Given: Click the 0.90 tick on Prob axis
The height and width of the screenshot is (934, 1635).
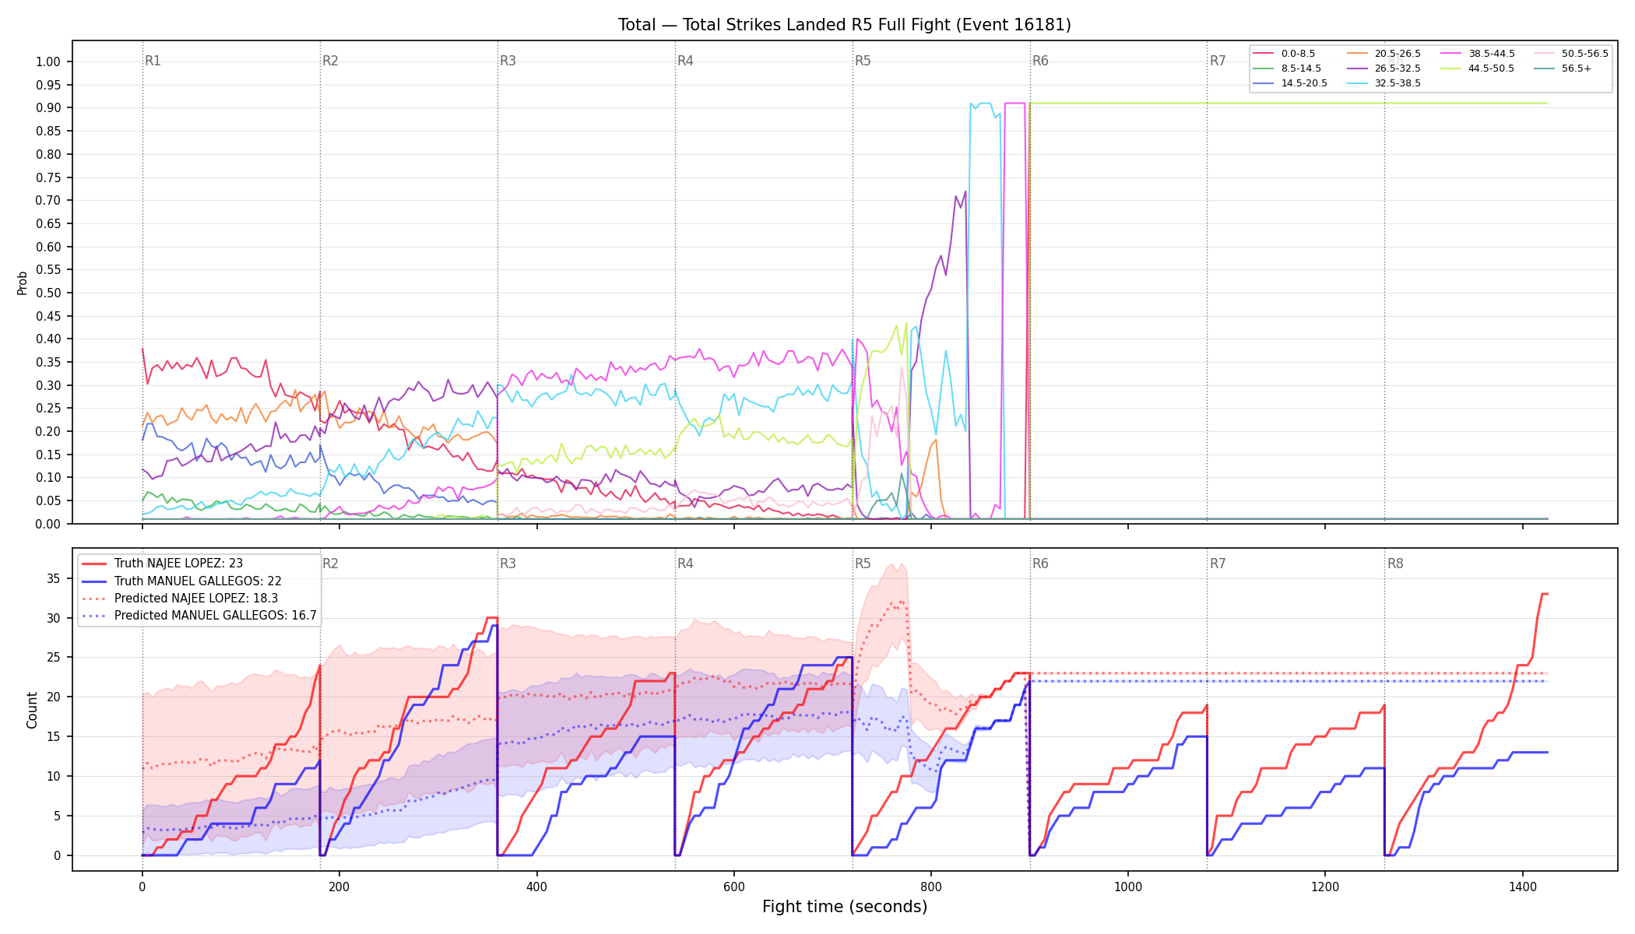Looking at the screenshot, I should (x=48, y=108).
